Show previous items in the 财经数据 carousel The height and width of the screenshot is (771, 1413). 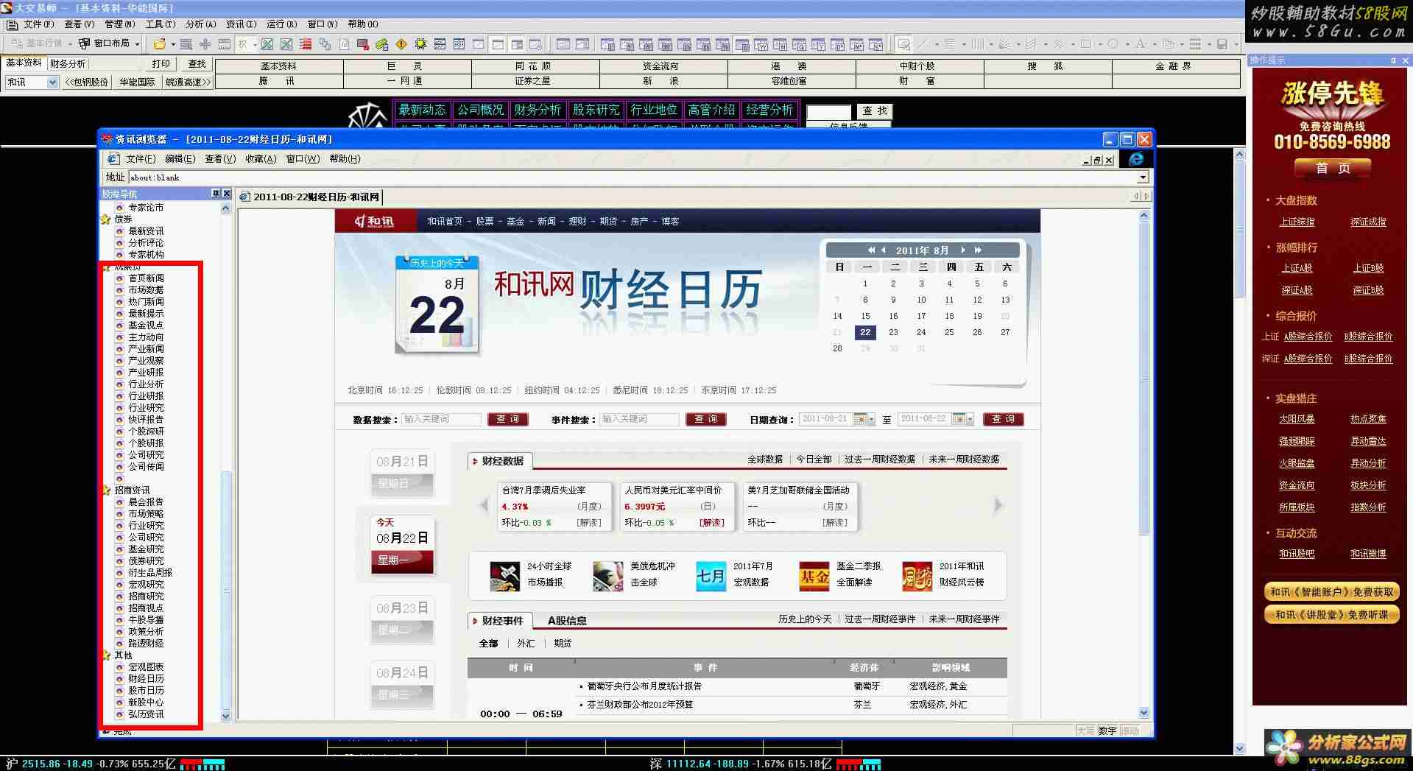[484, 505]
